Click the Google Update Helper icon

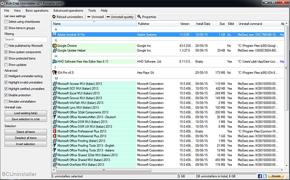click(x=54, y=50)
